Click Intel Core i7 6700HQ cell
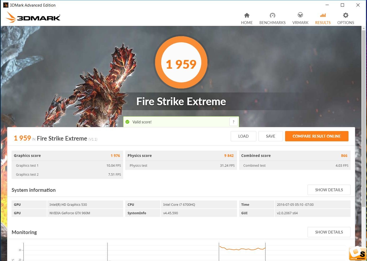This screenshot has height=261, width=367. (199, 204)
